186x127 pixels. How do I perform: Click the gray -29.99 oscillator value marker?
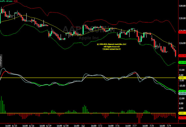coord(182,93)
